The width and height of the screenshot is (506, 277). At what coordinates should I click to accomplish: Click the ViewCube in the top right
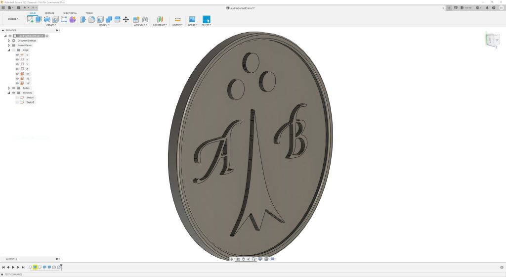coord(492,40)
